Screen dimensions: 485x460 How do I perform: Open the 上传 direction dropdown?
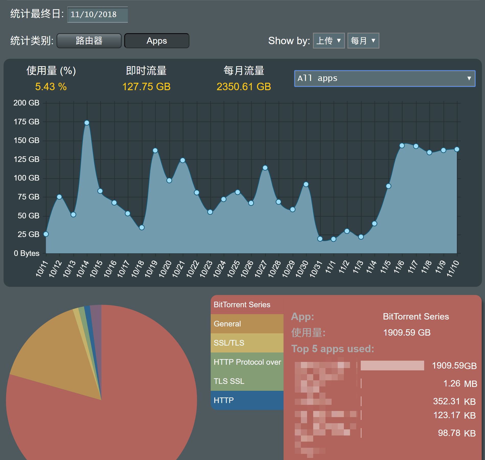click(329, 41)
